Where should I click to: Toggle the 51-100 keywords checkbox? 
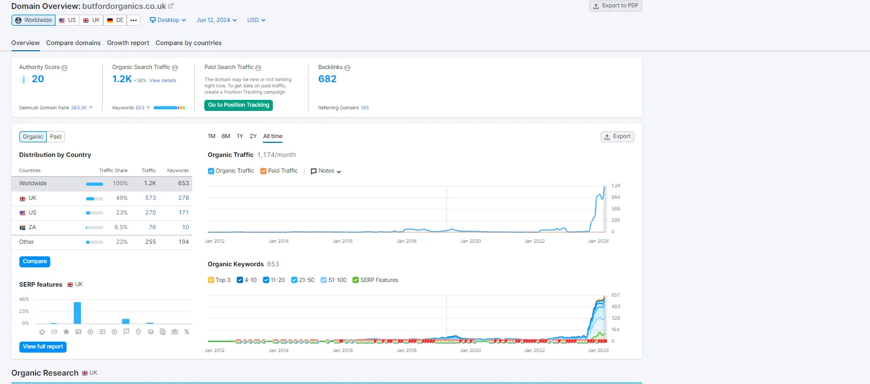[x=324, y=280]
